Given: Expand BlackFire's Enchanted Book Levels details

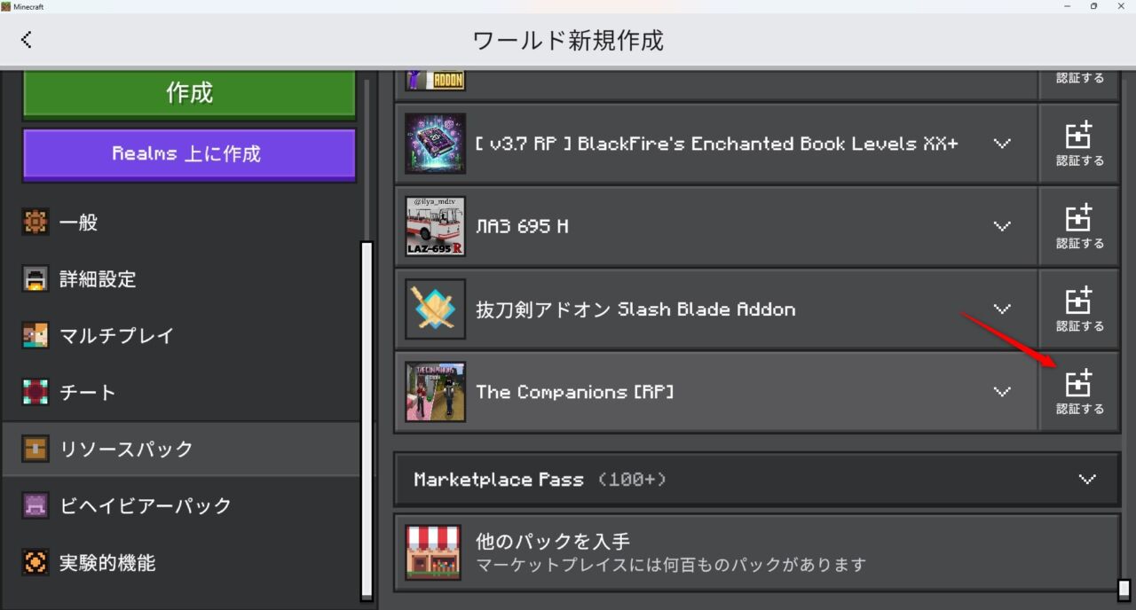Looking at the screenshot, I should point(1002,144).
